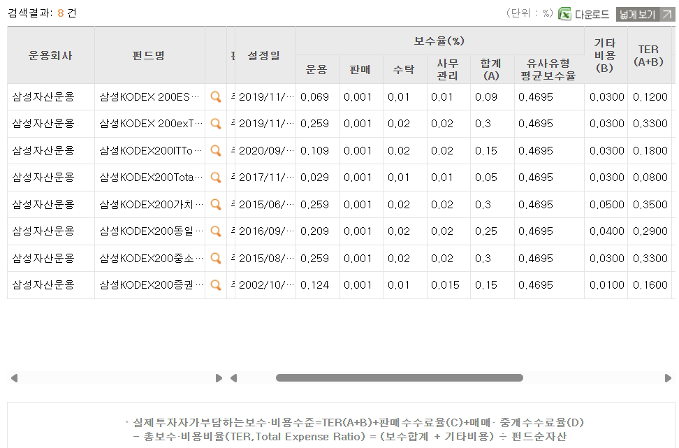
Task: Click right arrow of frozen-columns scrollbar
Action: click(219, 378)
